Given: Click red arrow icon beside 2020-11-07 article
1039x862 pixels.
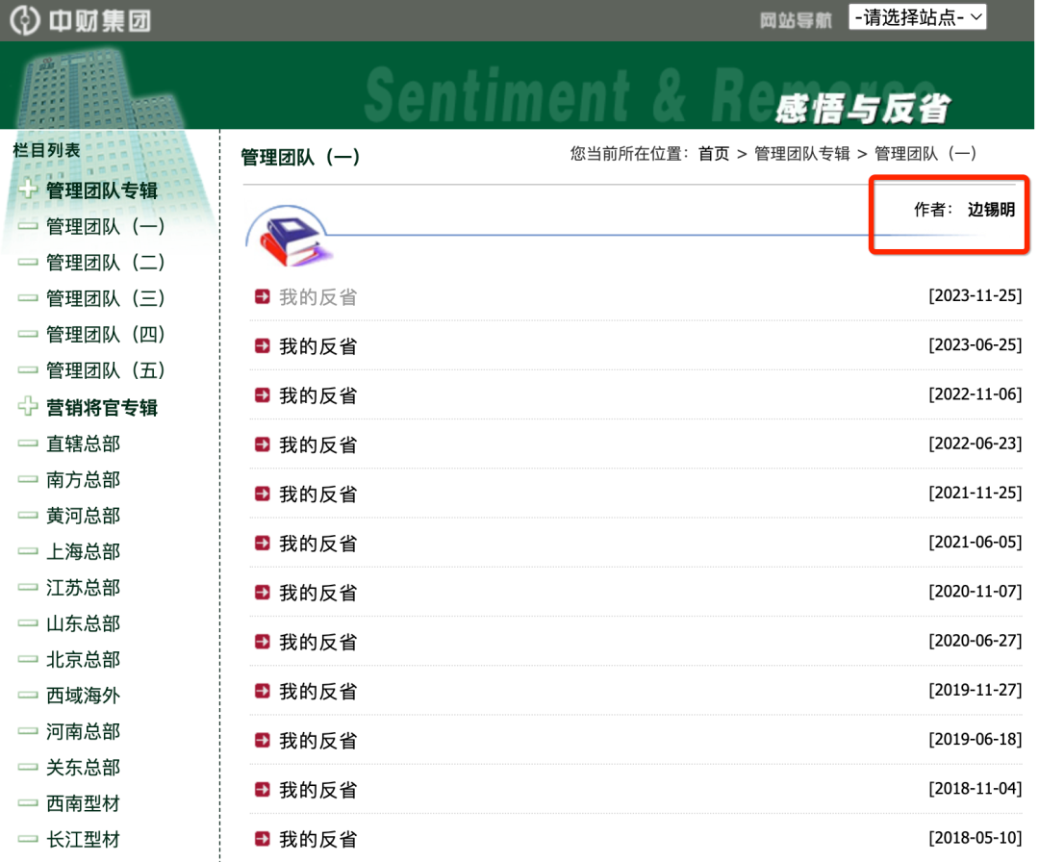Looking at the screenshot, I should click(x=263, y=592).
